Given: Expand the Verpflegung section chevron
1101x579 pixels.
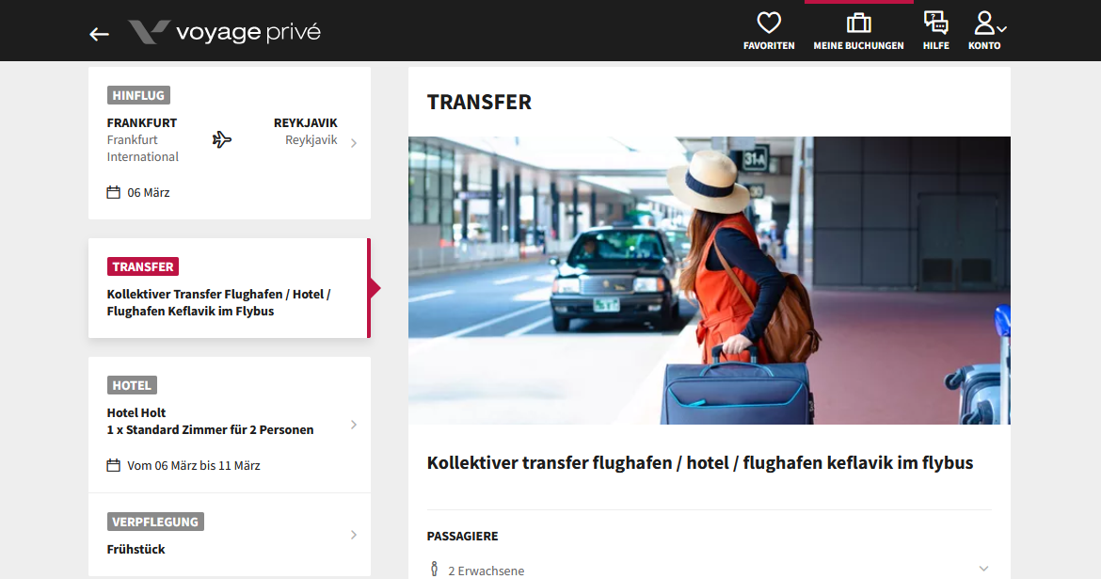Looking at the screenshot, I should [353, 535].
